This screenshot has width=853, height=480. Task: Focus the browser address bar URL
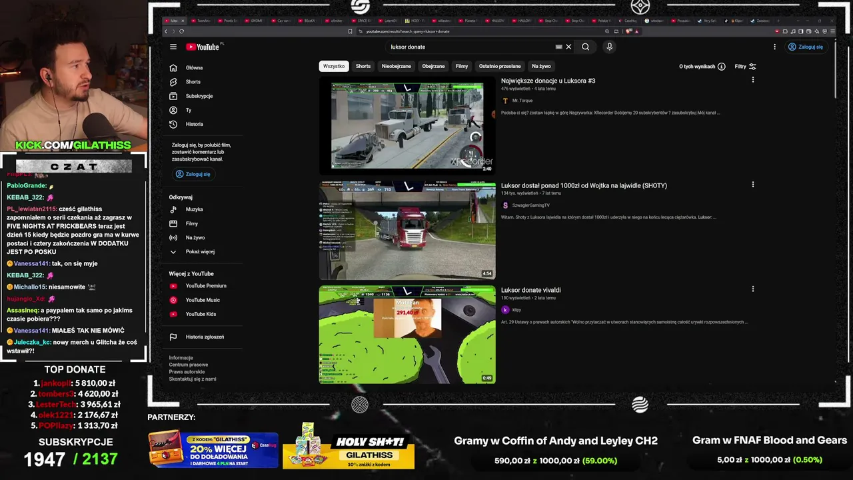pyautogui.click(x=480, y=31)
